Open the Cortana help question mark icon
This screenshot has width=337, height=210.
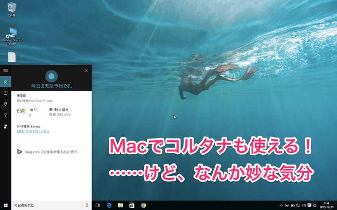6,116
